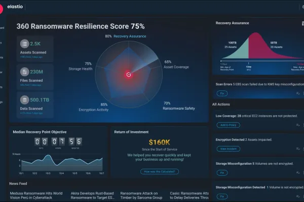Click the Median Recovery Point Objective title
The height and width of the screenshot is (202, 304).
point(40,132)
